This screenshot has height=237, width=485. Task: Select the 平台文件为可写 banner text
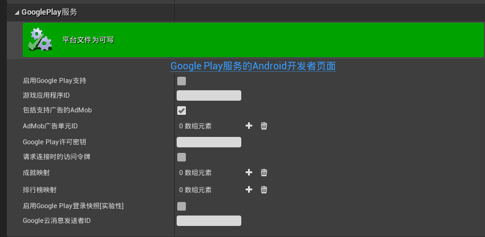(x=88, y=40)
